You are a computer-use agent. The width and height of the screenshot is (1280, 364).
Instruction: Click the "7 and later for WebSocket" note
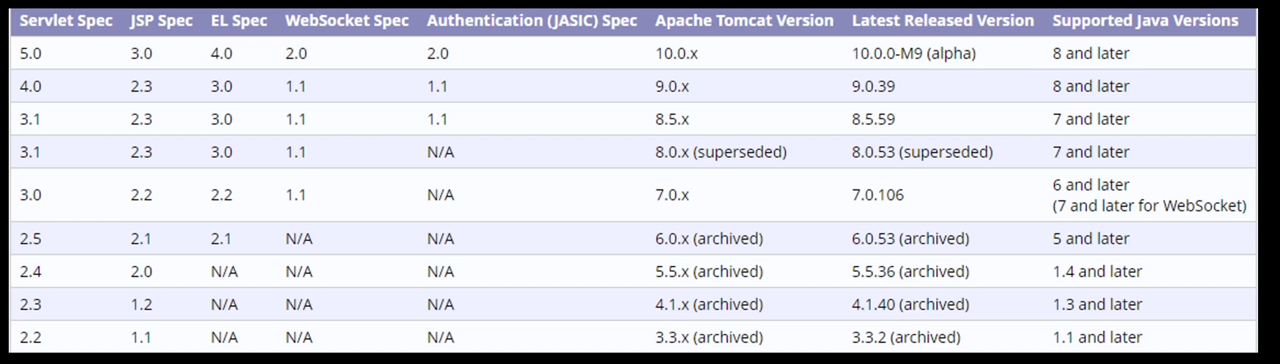pyautogui.click(x=1149, y=206)
